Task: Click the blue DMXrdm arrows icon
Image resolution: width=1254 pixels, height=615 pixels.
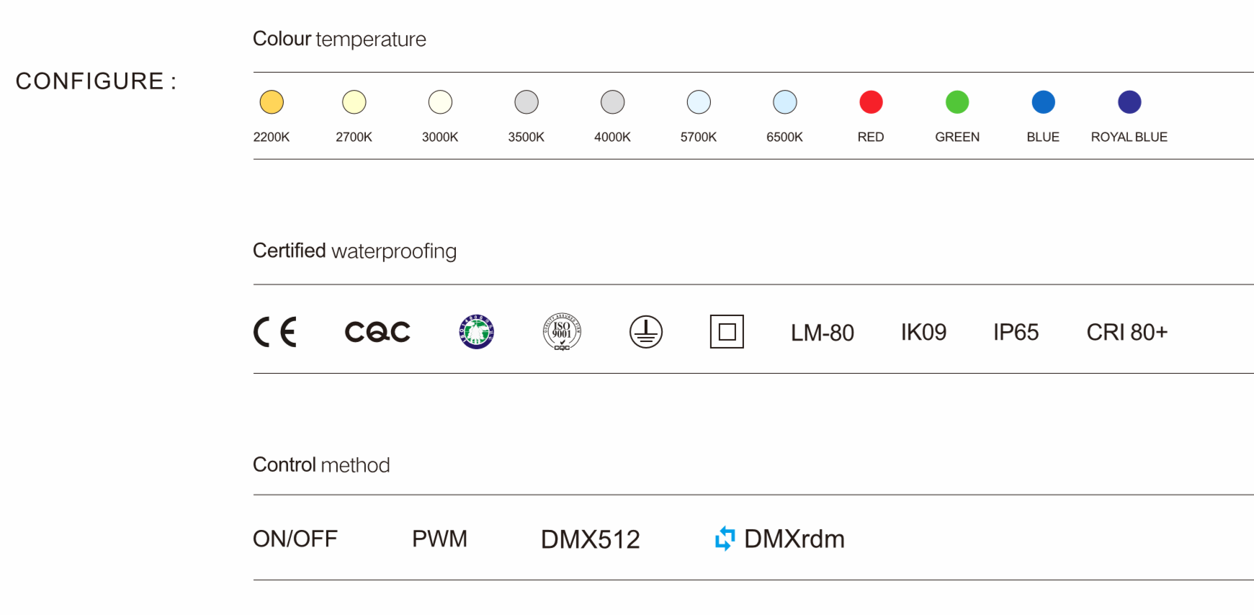Action: 725,539
